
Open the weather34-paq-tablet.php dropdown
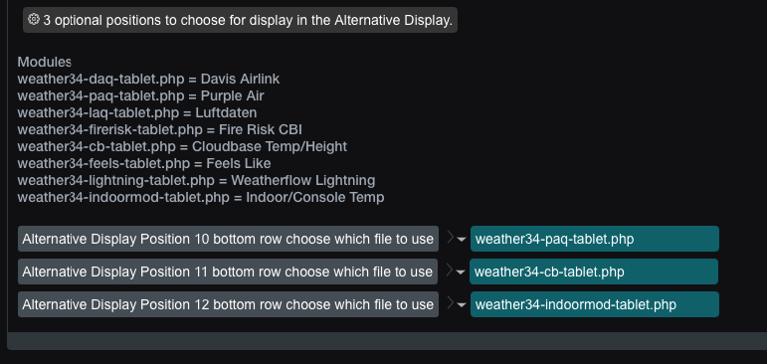594,239
